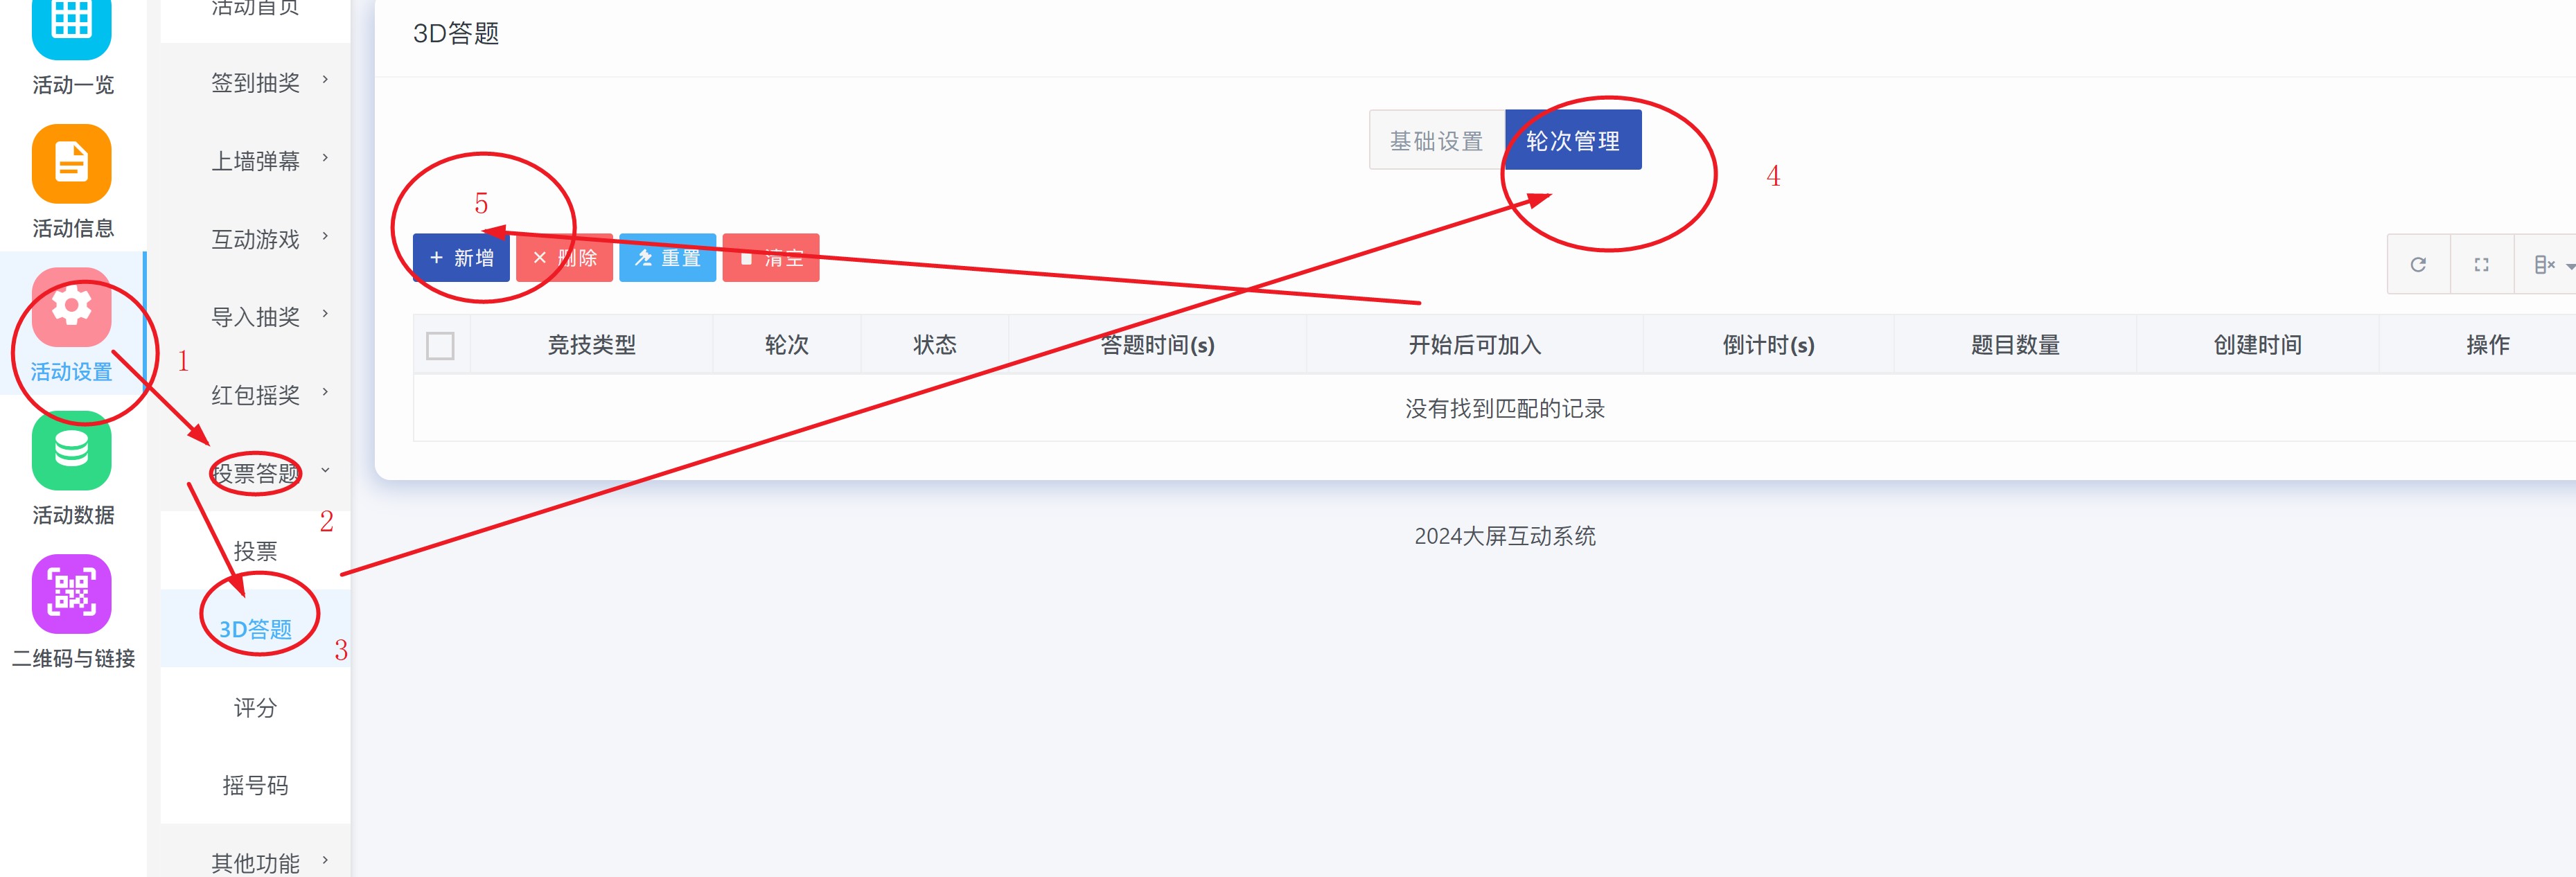
Task: Open the column visibility dropdown icon
Action: click(2548, 265)
